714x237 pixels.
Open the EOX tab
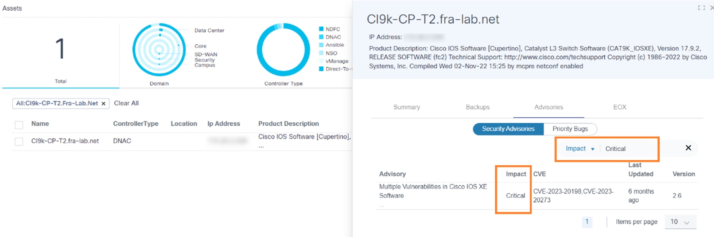[619, 107]
